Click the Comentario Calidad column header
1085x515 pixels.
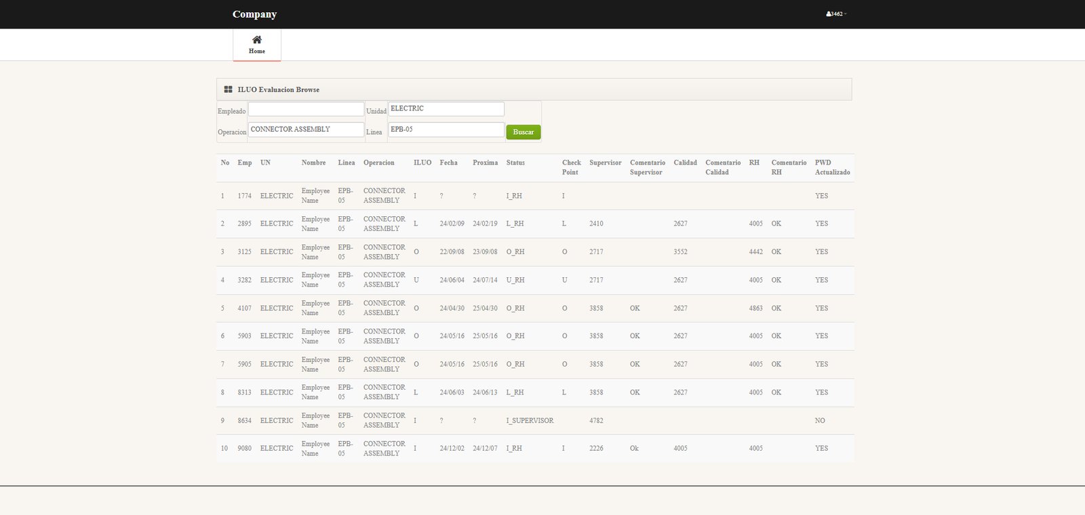(x=723, y=167)
